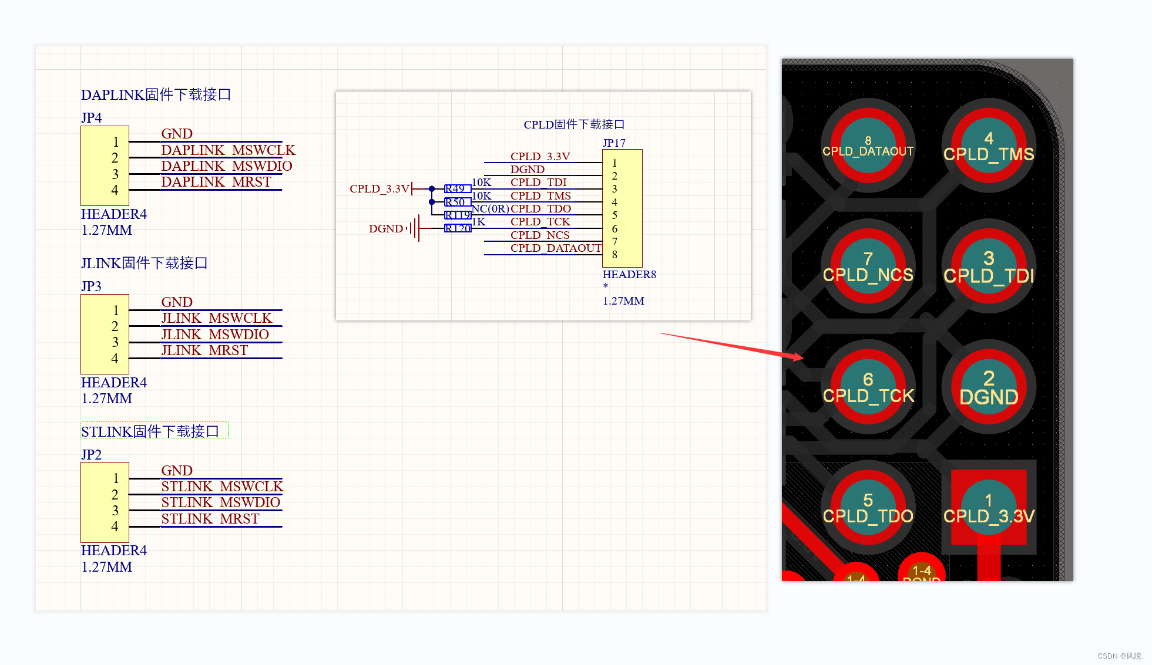Select PCB pad 8 CPLD_DATAOUT
Image resolution: width=1152 pixels, height=665 pixels.
click(x=868, y=146)
